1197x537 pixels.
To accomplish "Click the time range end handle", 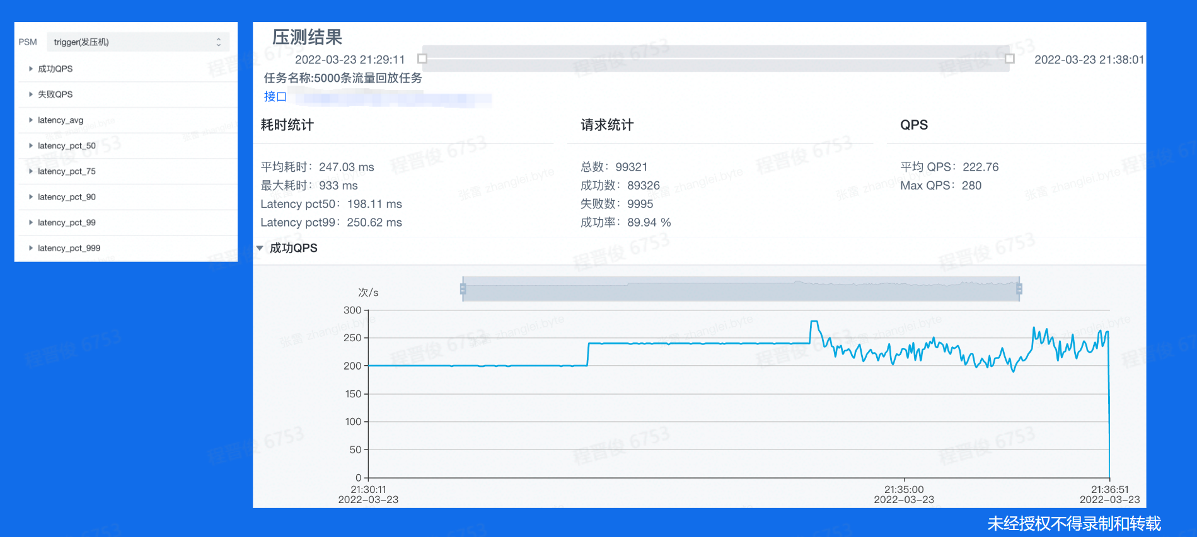I will coord(1009,59).
